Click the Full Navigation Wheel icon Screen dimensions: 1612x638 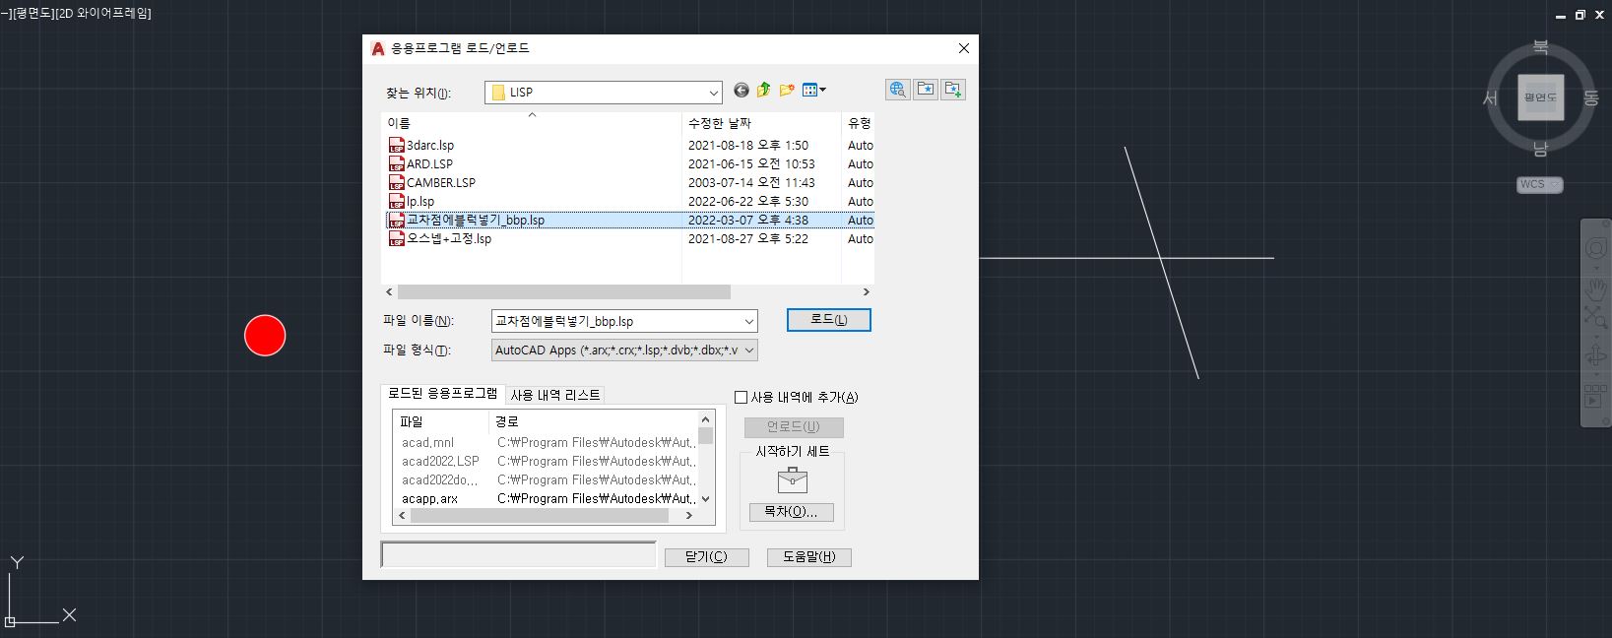pyautogui.click(x=1595, y=248)
